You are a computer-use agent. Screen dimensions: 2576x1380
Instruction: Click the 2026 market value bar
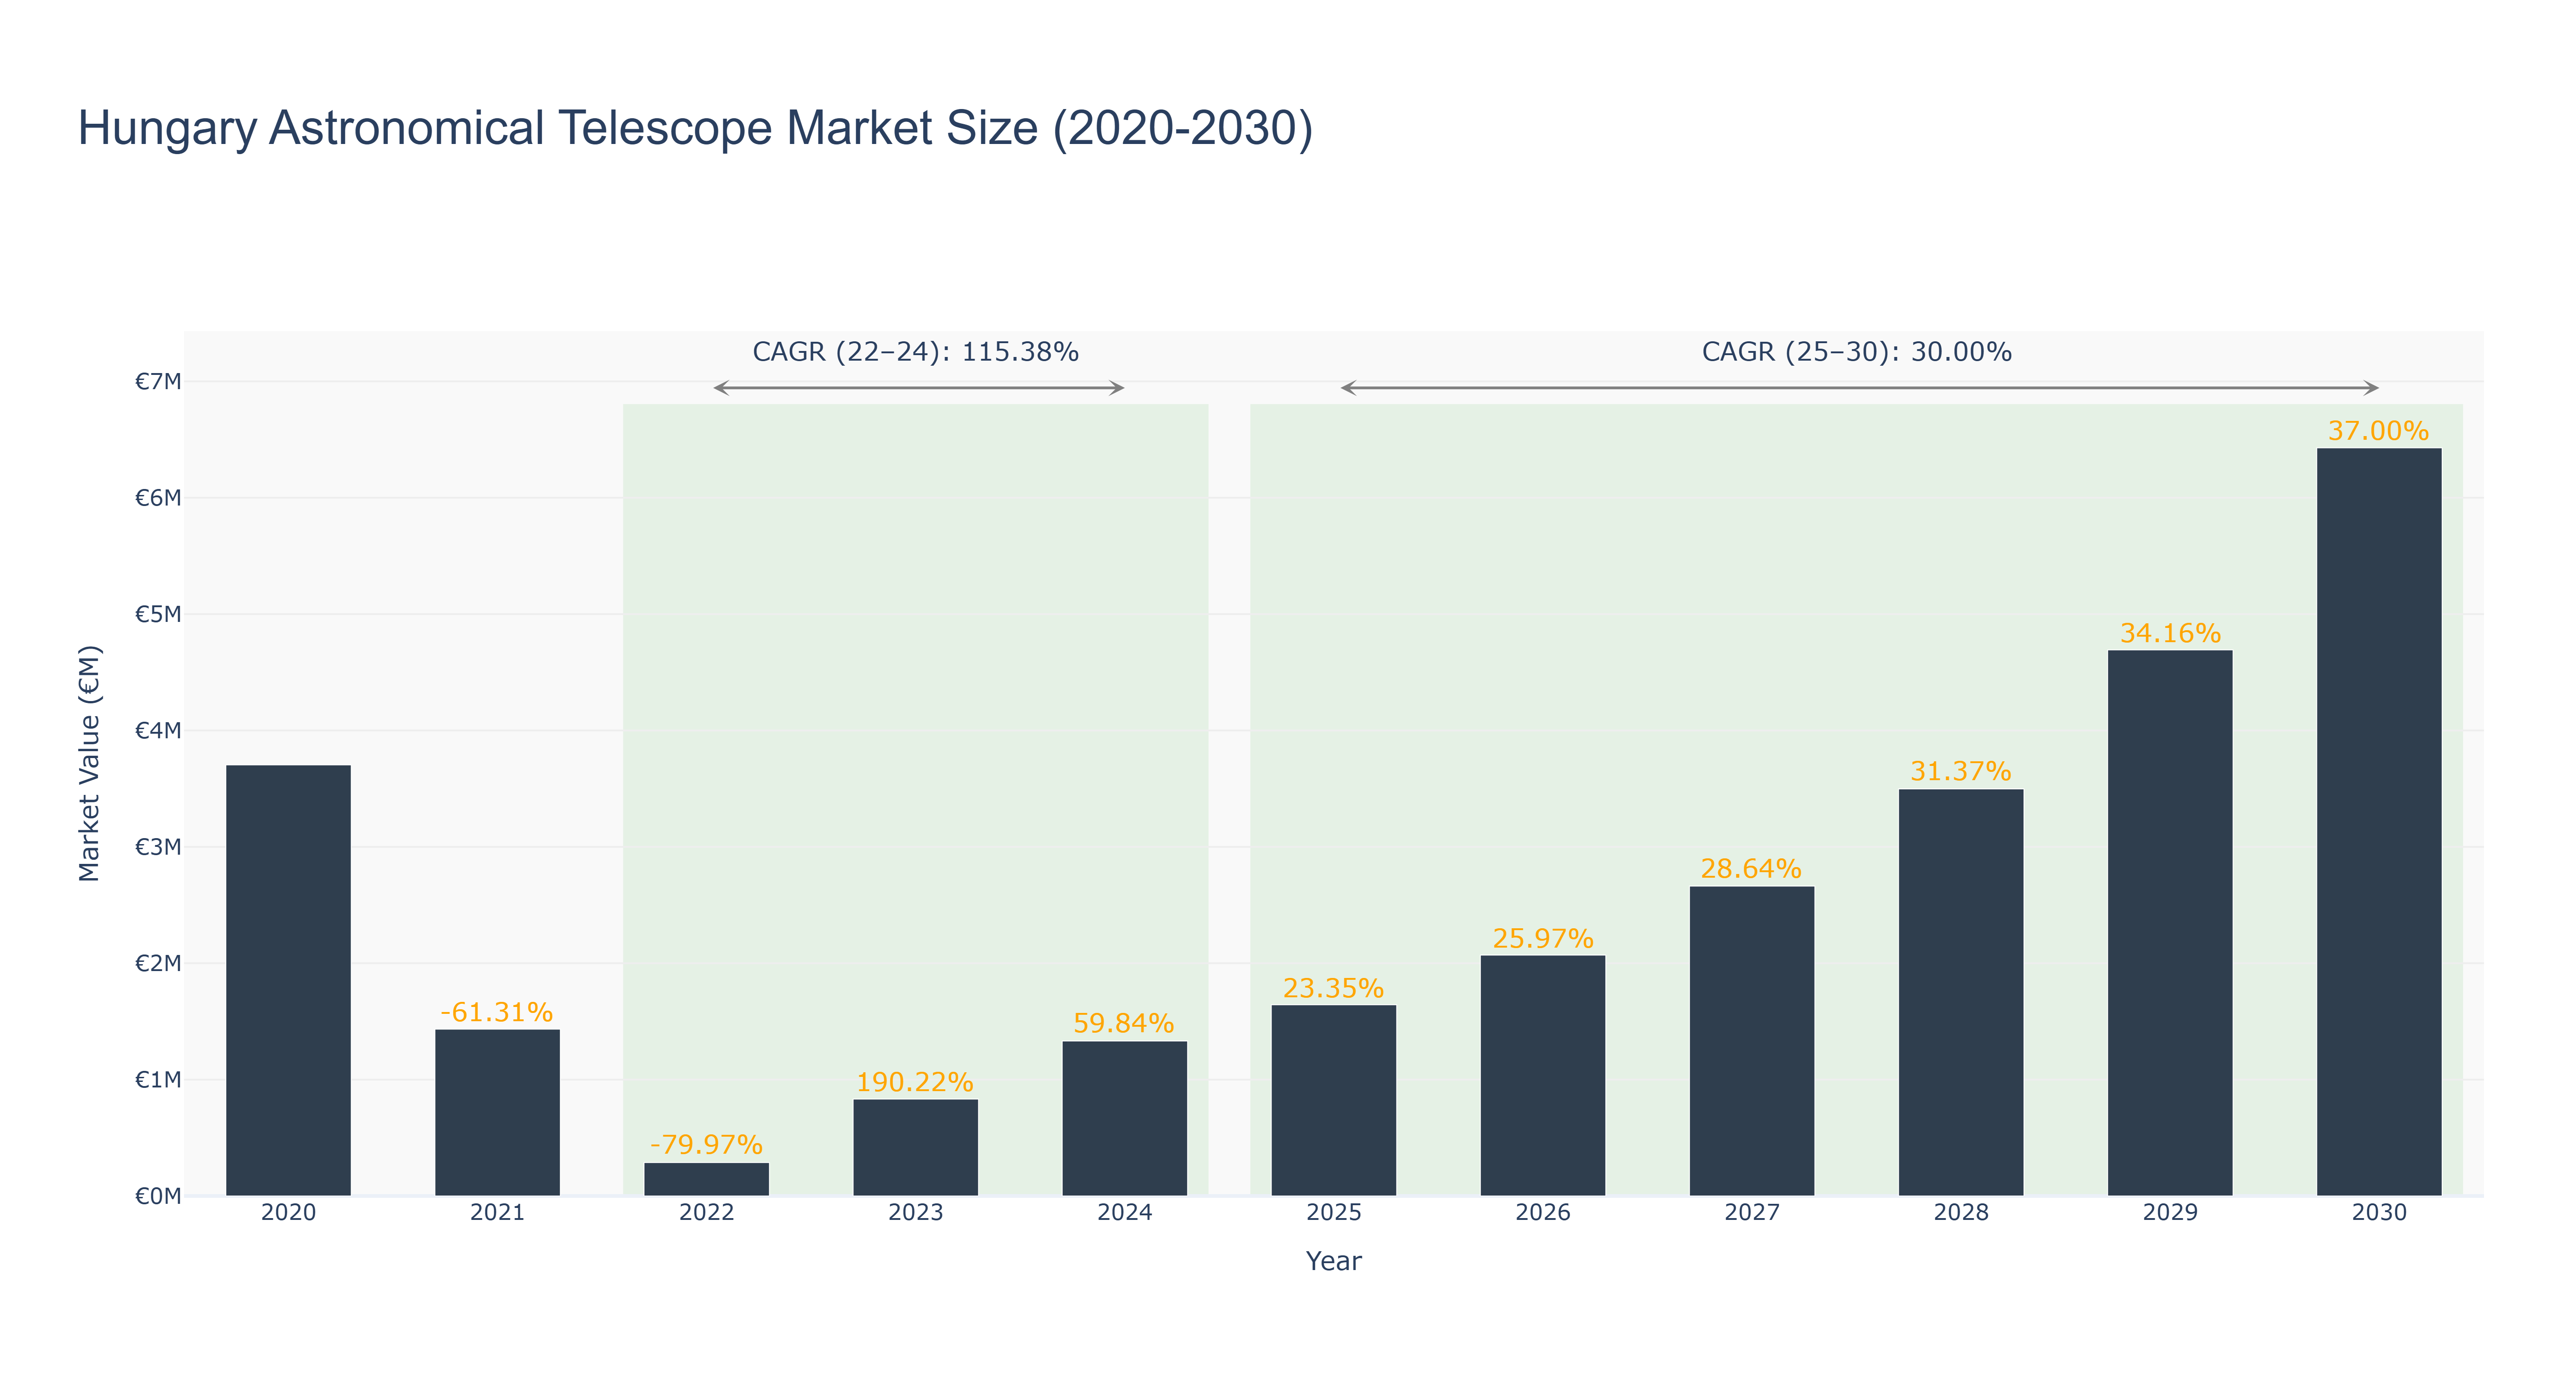tap(1542, 1076)
